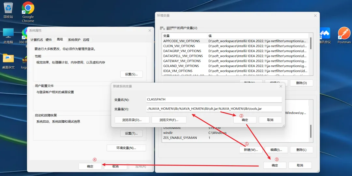Open the Postman desktop shortcut
Viewport: 352px width, 176px height.
coord(344,35)
